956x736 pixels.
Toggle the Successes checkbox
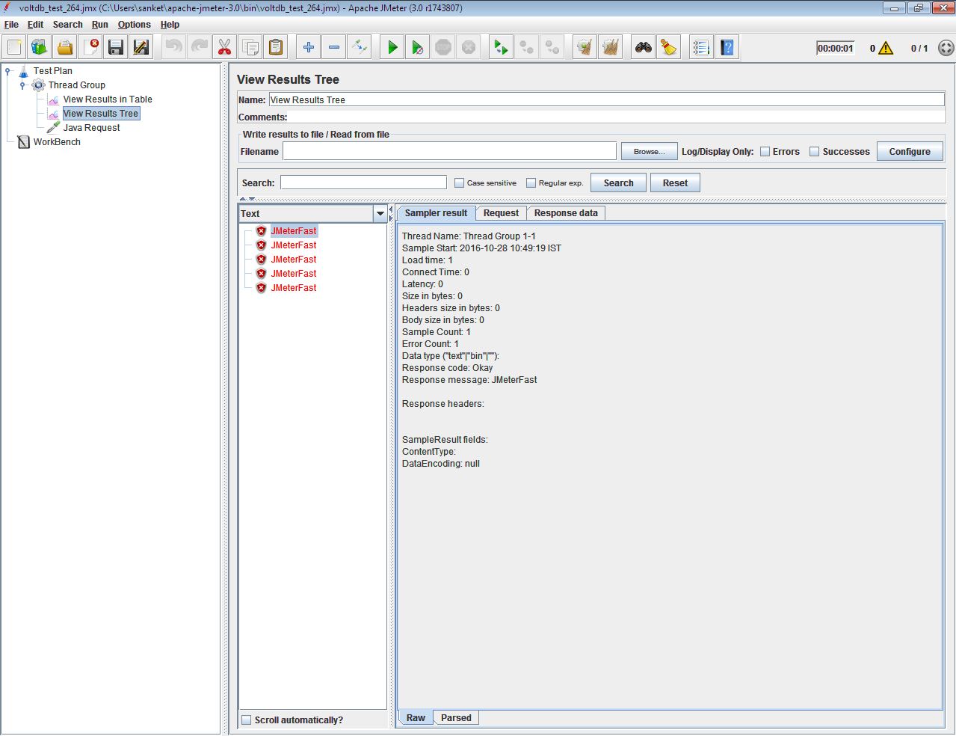[x=815, y=151]
